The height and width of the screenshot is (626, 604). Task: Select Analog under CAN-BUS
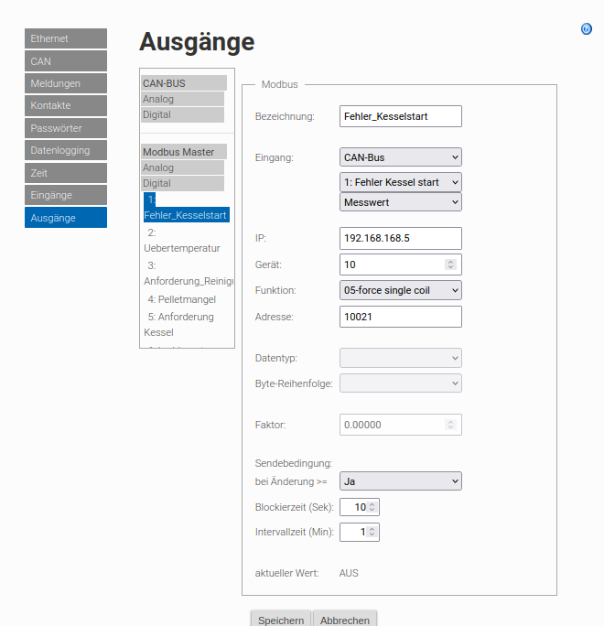tap(182, 99)
